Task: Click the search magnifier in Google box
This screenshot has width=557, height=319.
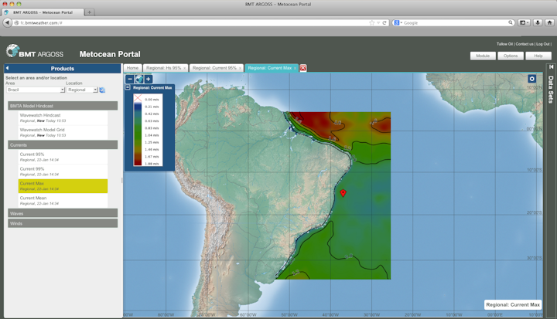Action: (511, 22)
